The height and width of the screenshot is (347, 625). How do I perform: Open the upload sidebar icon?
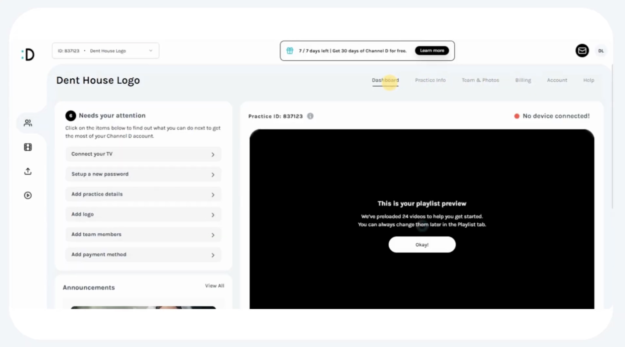(28, 171)
